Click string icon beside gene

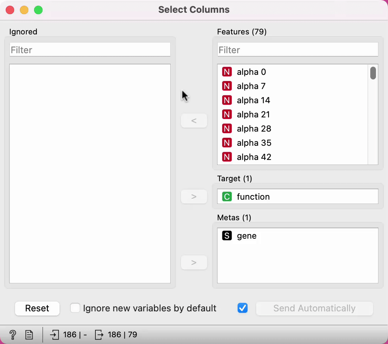click(227, 236)
